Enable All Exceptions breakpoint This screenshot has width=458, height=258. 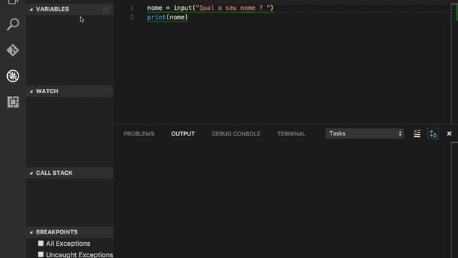point(41,244)
